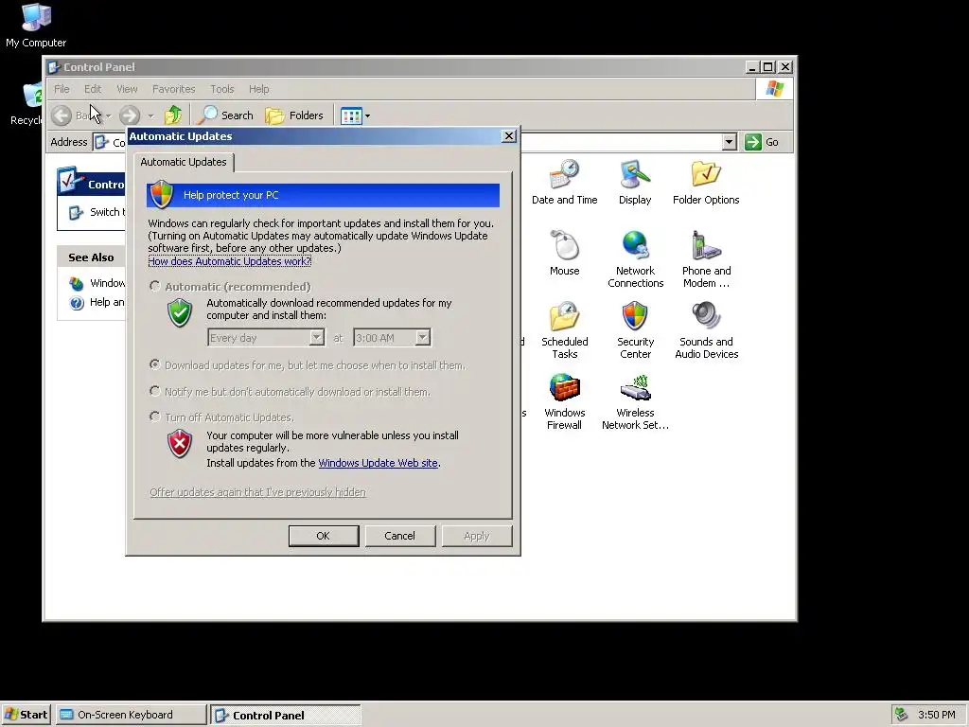Click Offer updates again that I've hidden
The image size is (969, 727).
[257, 492]
